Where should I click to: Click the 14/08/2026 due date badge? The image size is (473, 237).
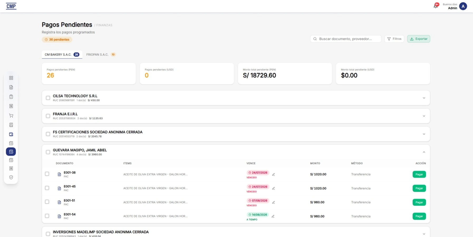pyautogui.click(x=258, y=215)
